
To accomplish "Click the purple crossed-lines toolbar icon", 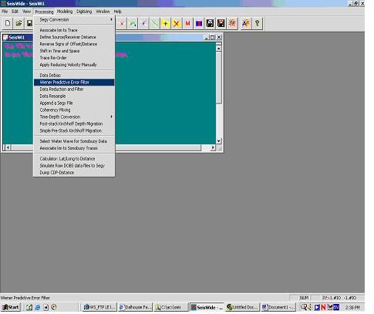I will coord(143,24).
